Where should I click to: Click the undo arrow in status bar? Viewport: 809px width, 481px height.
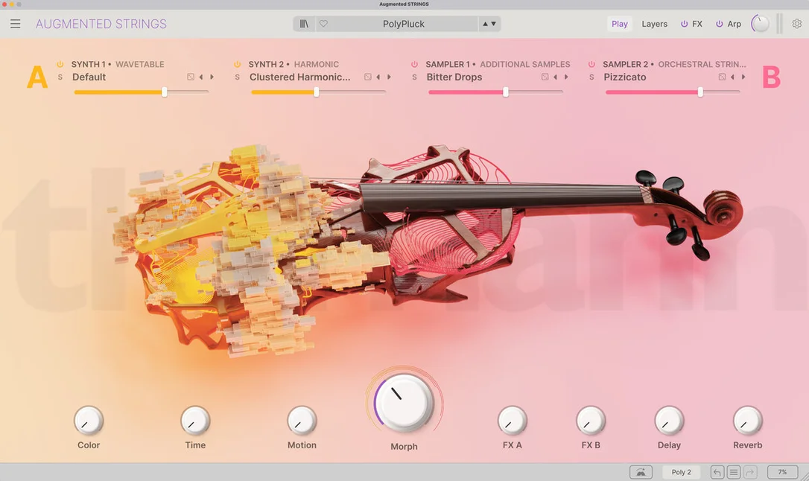tap(717, 472)
